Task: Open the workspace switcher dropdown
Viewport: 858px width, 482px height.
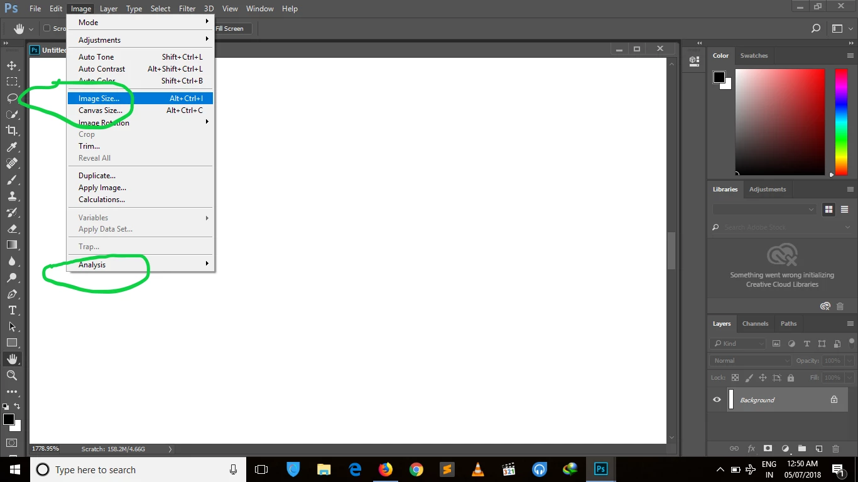Action: click(x=840, y=28)
